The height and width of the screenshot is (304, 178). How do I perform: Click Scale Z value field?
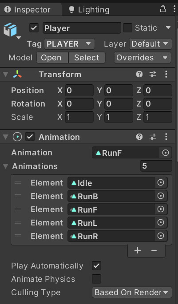(158, 117)
